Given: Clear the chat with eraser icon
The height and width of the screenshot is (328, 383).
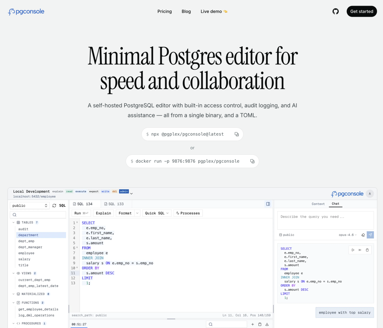Looking at the screenshot, I should (363, 235).
